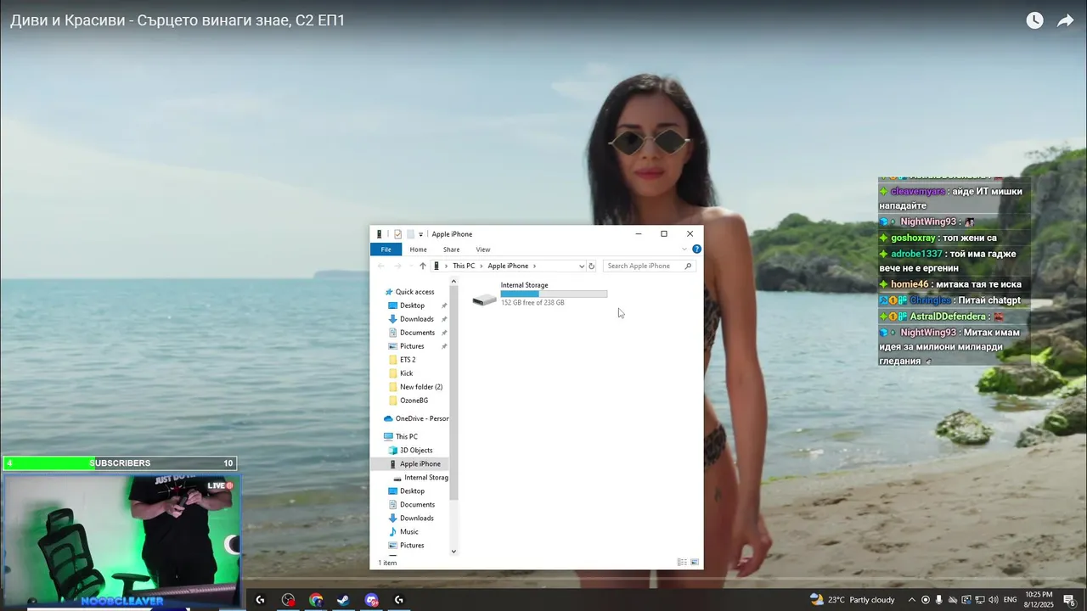
Task: Click chat username goshoxray
Action: click(x=913, y=238)
